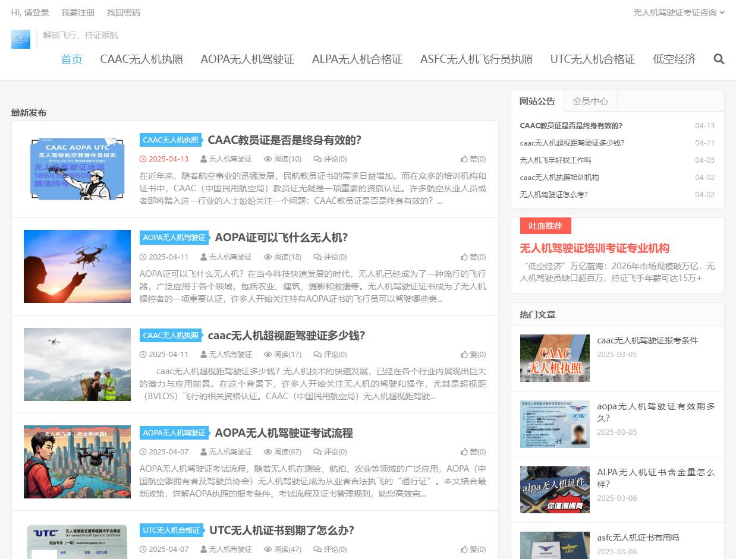Click 请登录 login link
The width and height of the screenshot is (736, 559).
click(37, 12)
